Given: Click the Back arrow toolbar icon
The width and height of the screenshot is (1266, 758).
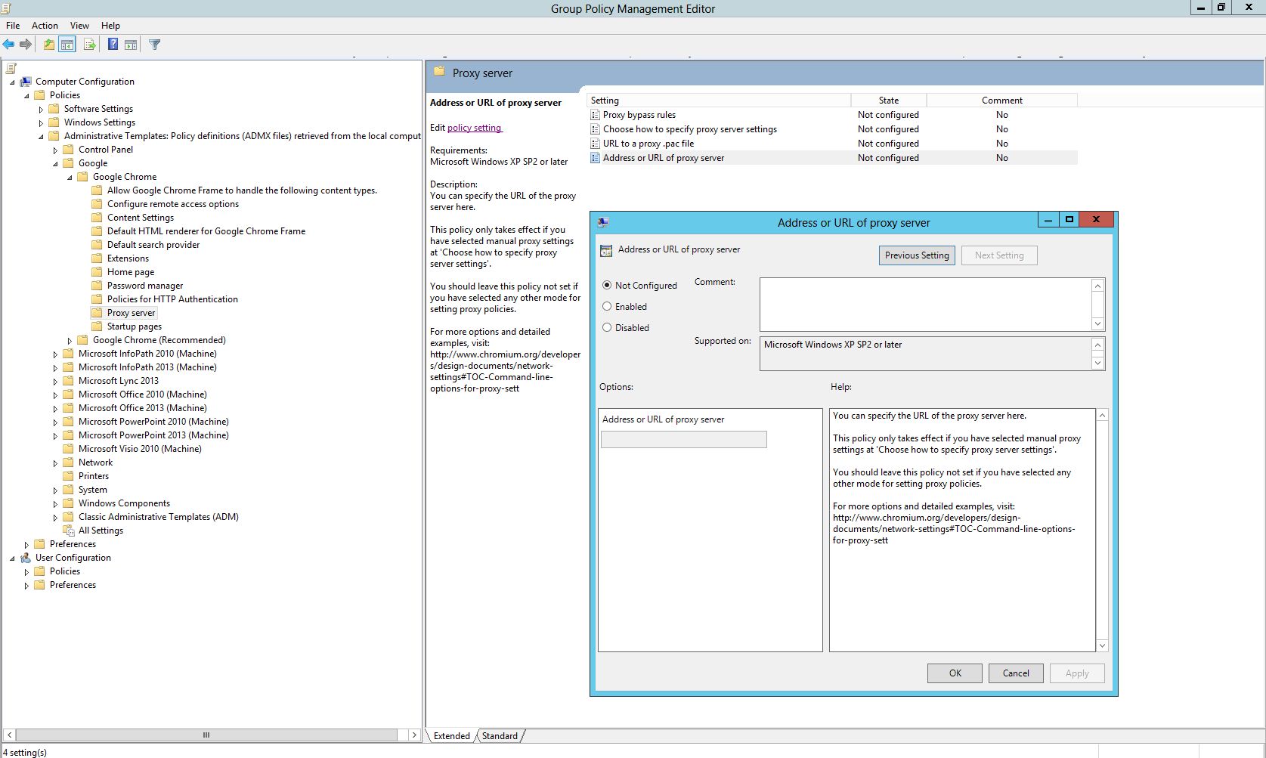Looking at the screenshot, I should pos(9,45).
